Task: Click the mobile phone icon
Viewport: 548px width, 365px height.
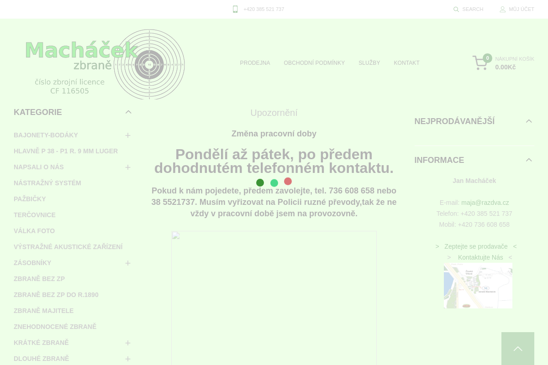Action: (x=235, y=9)
